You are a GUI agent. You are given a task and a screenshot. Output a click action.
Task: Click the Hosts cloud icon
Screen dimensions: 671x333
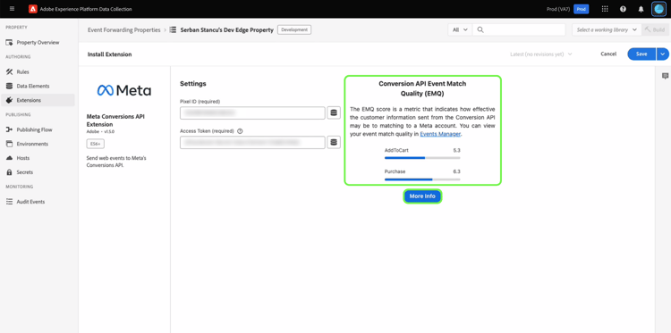[x=9, y=158]
